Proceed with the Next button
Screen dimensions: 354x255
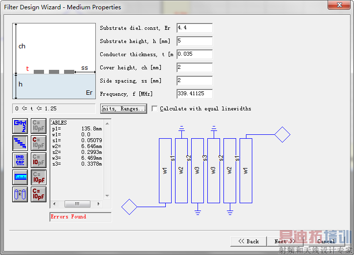(x=285, y=241)
